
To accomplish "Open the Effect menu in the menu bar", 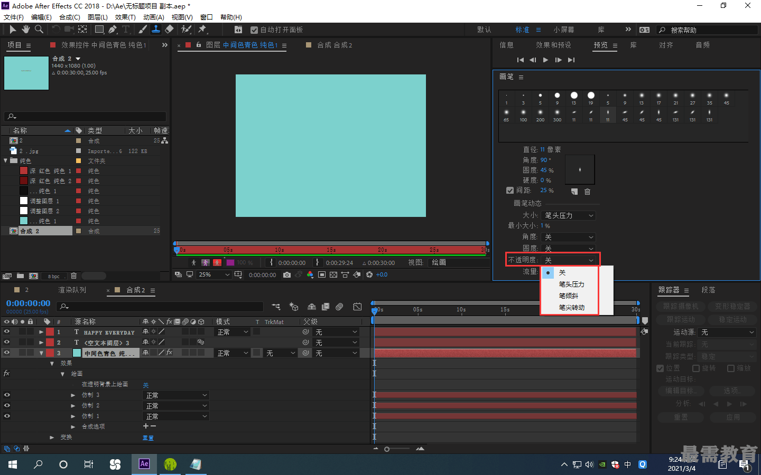I will pos(125,17).
